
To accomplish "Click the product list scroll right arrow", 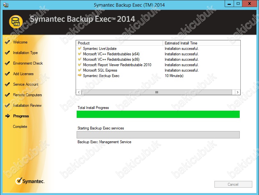I will (238, 92).
